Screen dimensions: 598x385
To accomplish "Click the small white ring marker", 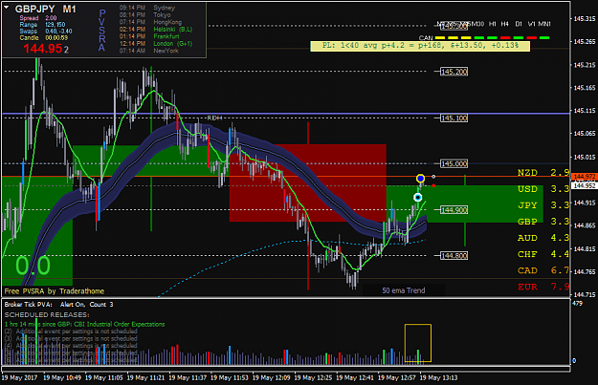I will pyautogui.click(x=433, y=177).
